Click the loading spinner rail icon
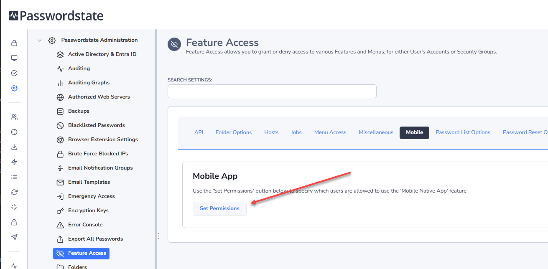Screen dimensions: 548x269 [14, 207]
